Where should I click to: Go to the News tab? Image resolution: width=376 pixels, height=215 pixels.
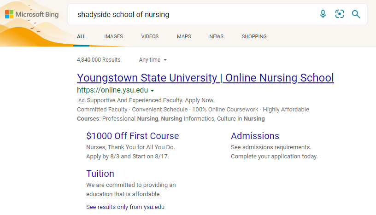pos(216,36)
